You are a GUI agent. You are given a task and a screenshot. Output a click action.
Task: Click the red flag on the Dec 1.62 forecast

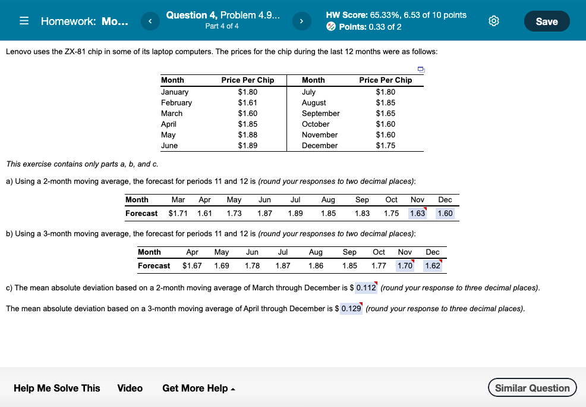(x=440, y=261)
